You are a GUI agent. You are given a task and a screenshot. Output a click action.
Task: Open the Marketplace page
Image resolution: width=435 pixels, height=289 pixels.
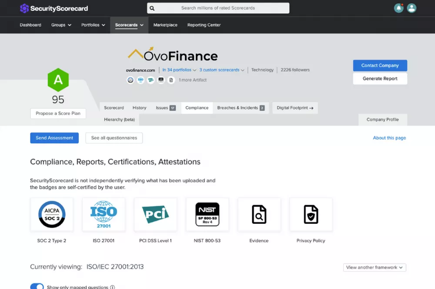[165, 25]
